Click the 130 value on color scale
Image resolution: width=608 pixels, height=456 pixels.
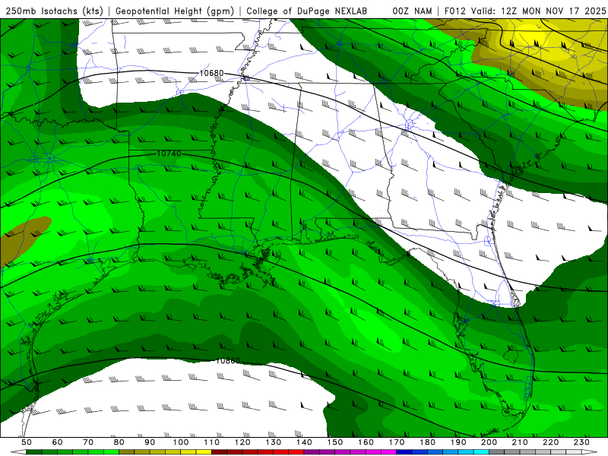pyautogui.click(x=274, y=442)
